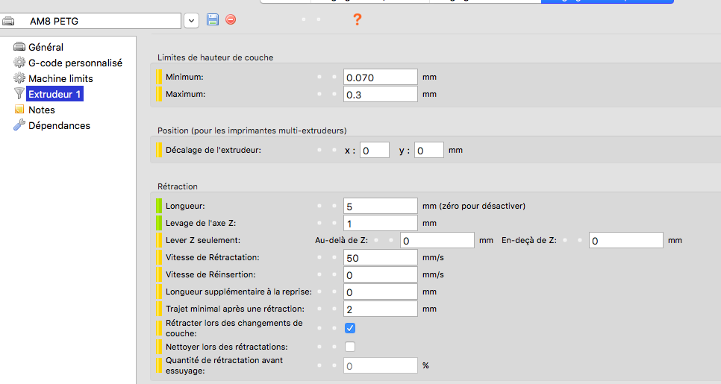Select the Vitesse de Rétractation field

tap(380, 257)
